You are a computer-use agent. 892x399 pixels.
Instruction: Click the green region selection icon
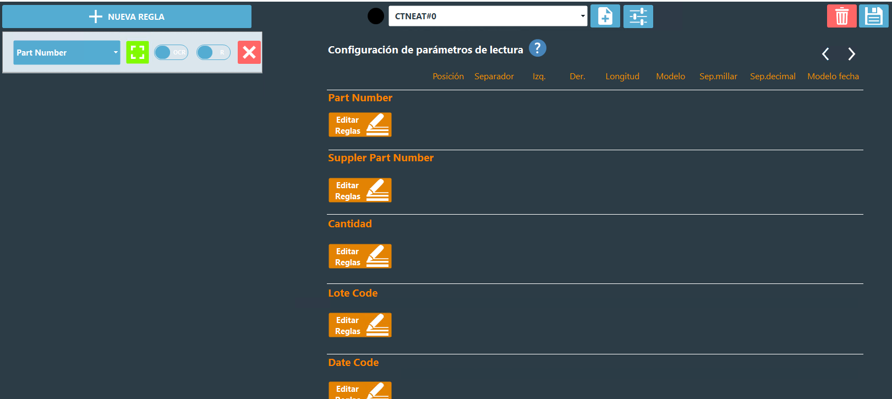pyautogui.click(x=138, y=53)
